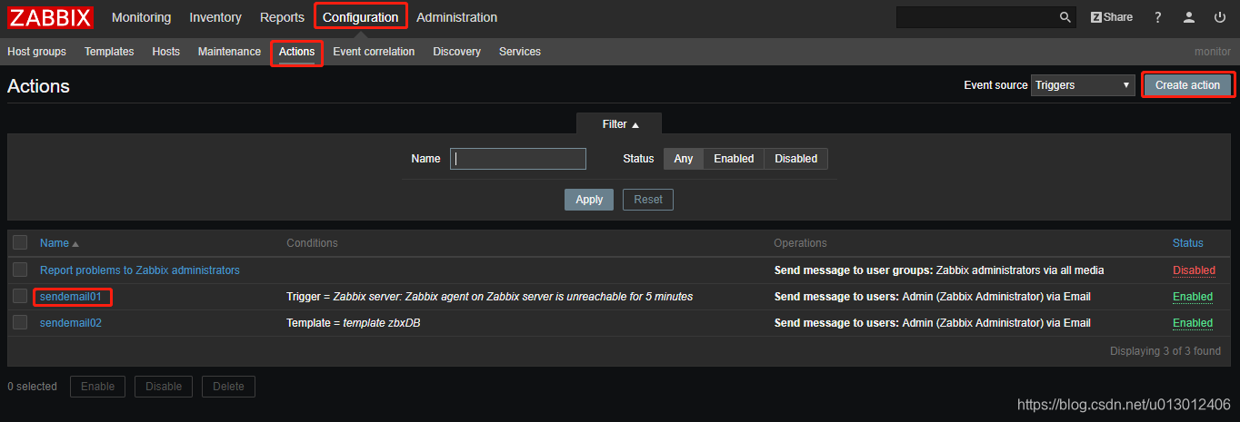Viewport: 1240px width, 422px height.
Task: Go to the Hosts submenu
Action: (x=165, y=52)
